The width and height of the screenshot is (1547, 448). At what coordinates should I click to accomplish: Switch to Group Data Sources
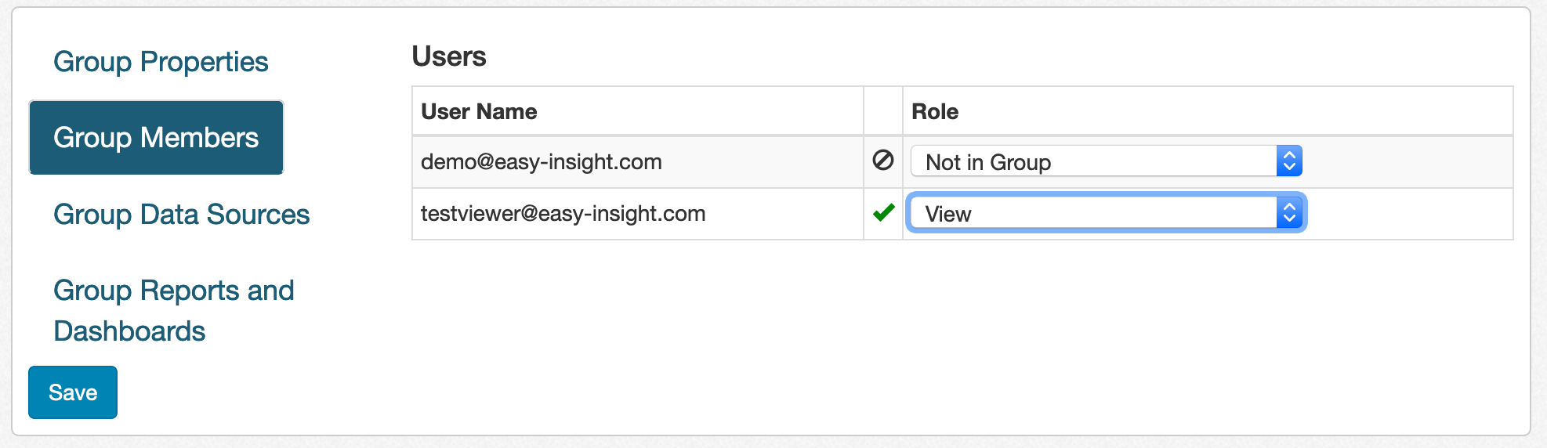click(181, 215)
